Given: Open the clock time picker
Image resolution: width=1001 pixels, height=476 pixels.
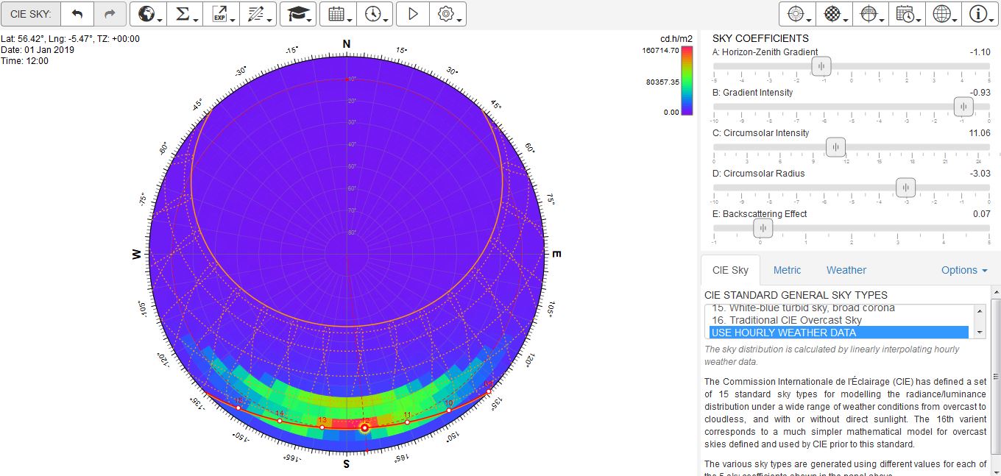Looking at the screenshot, I should (x=375, y=14).
